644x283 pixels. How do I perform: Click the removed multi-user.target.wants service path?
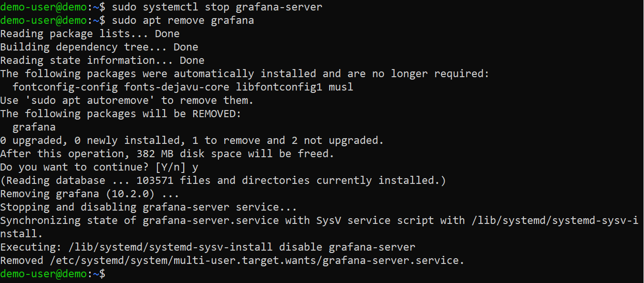[x=257, y=261]
